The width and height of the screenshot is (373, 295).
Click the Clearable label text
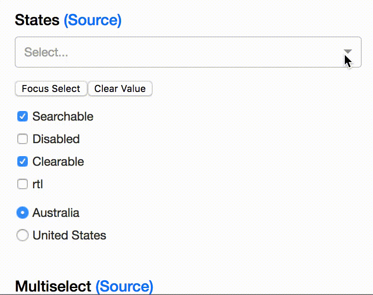[58, 161]
